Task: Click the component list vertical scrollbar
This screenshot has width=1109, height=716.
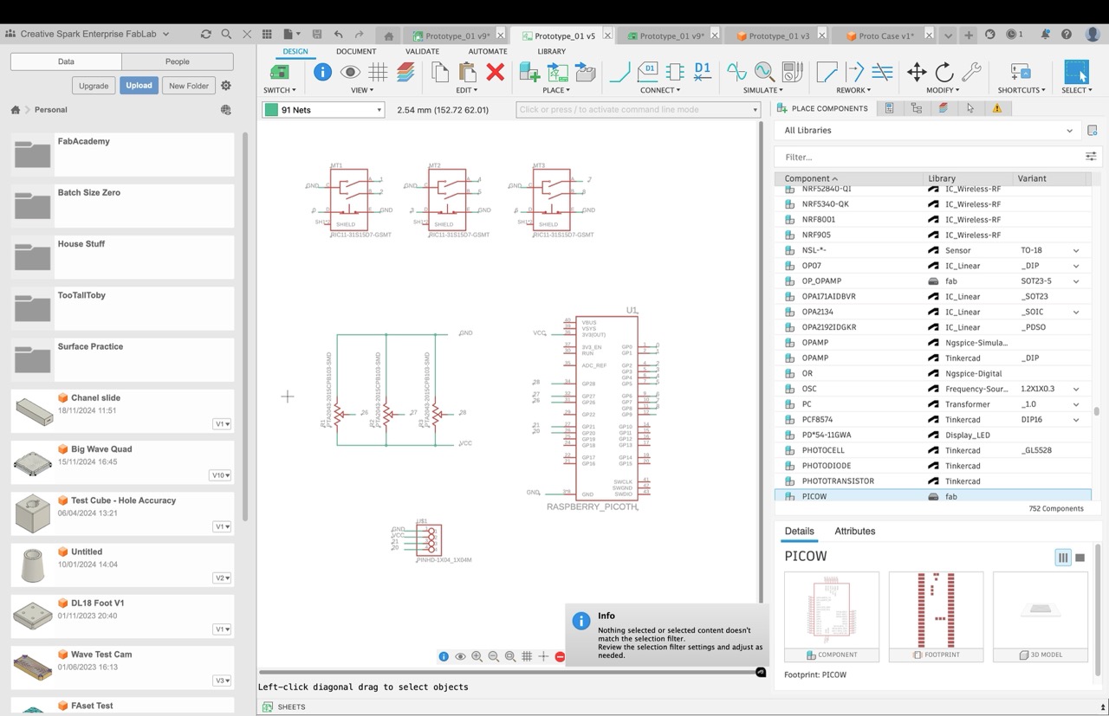Action: (1097, 410)
